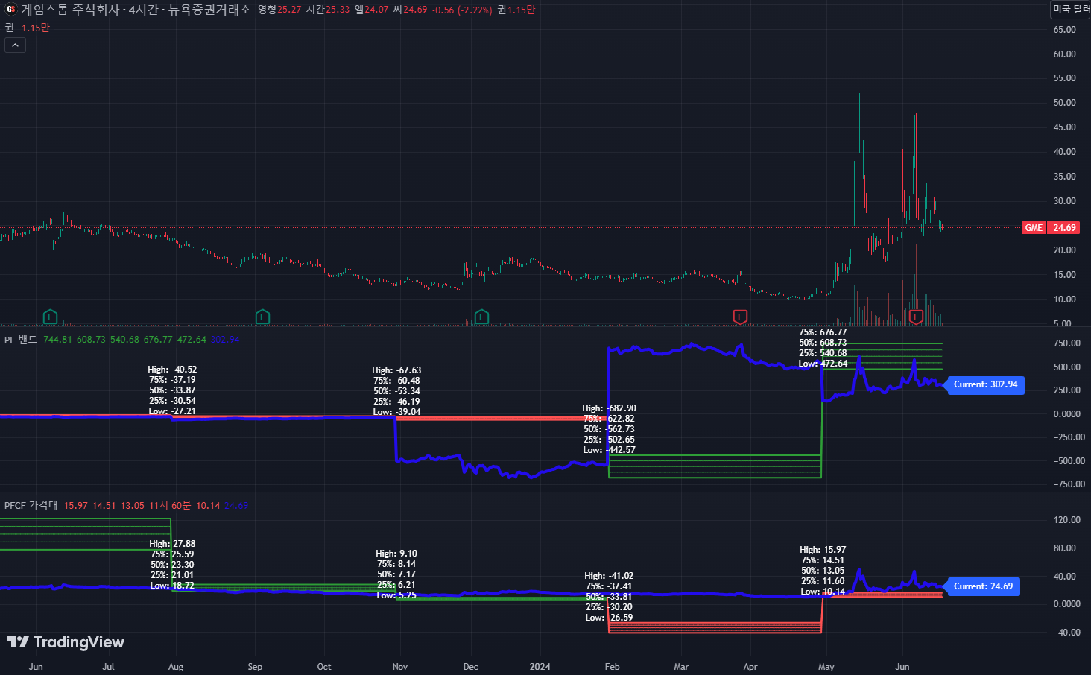
Task: Click the 30.00 price scale value
Action: click(1064, 201)
